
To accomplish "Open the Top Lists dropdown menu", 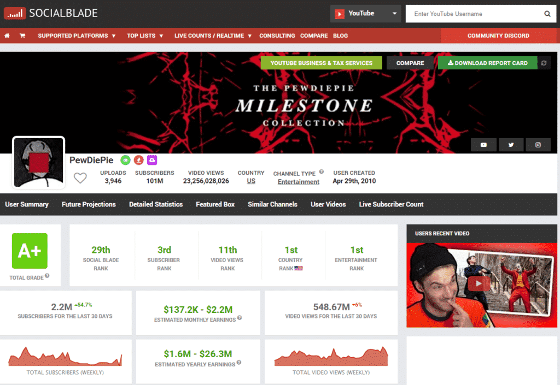I will pos(145,36).
